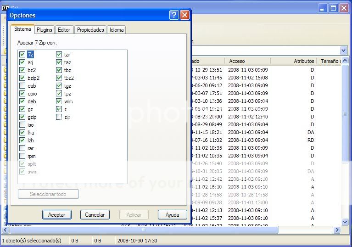Select access date 2008-11-02 15:08 cell

coord(248,78)
